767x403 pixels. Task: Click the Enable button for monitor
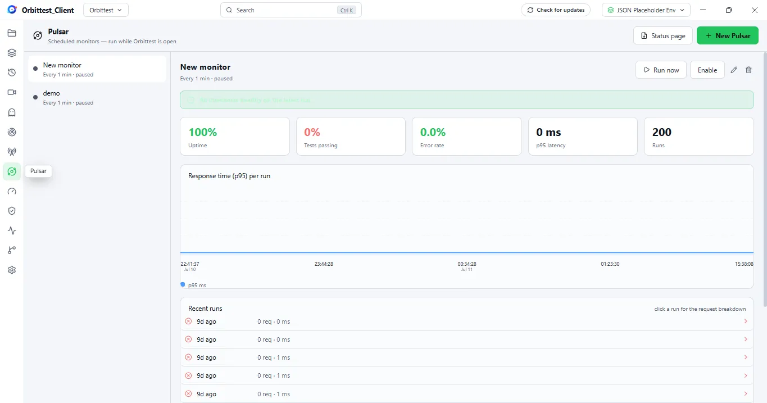(707, 70)
